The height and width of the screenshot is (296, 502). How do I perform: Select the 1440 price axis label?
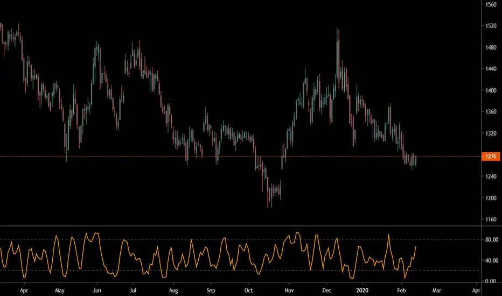tap(491, 69)
